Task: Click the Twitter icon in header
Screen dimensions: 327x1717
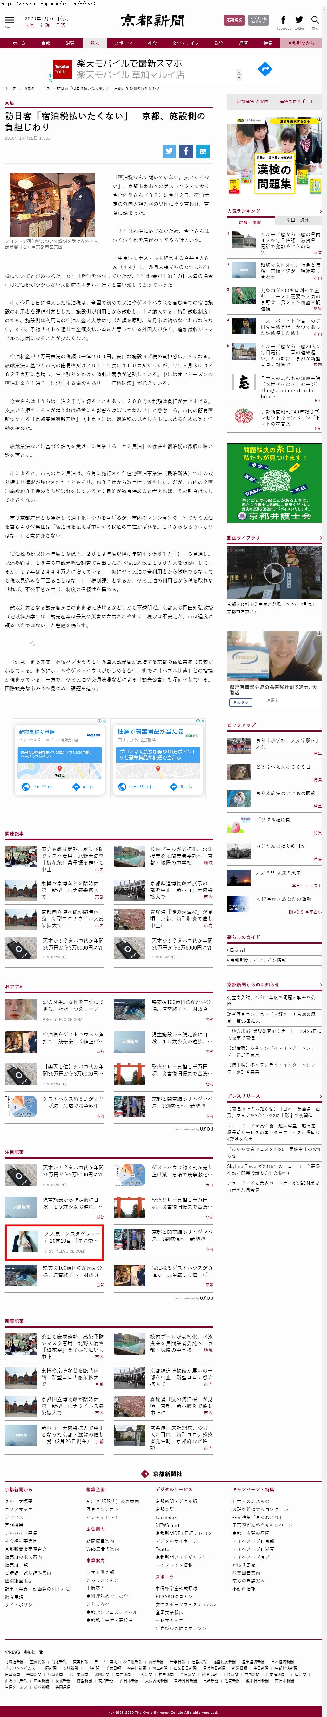Action: 299,20
